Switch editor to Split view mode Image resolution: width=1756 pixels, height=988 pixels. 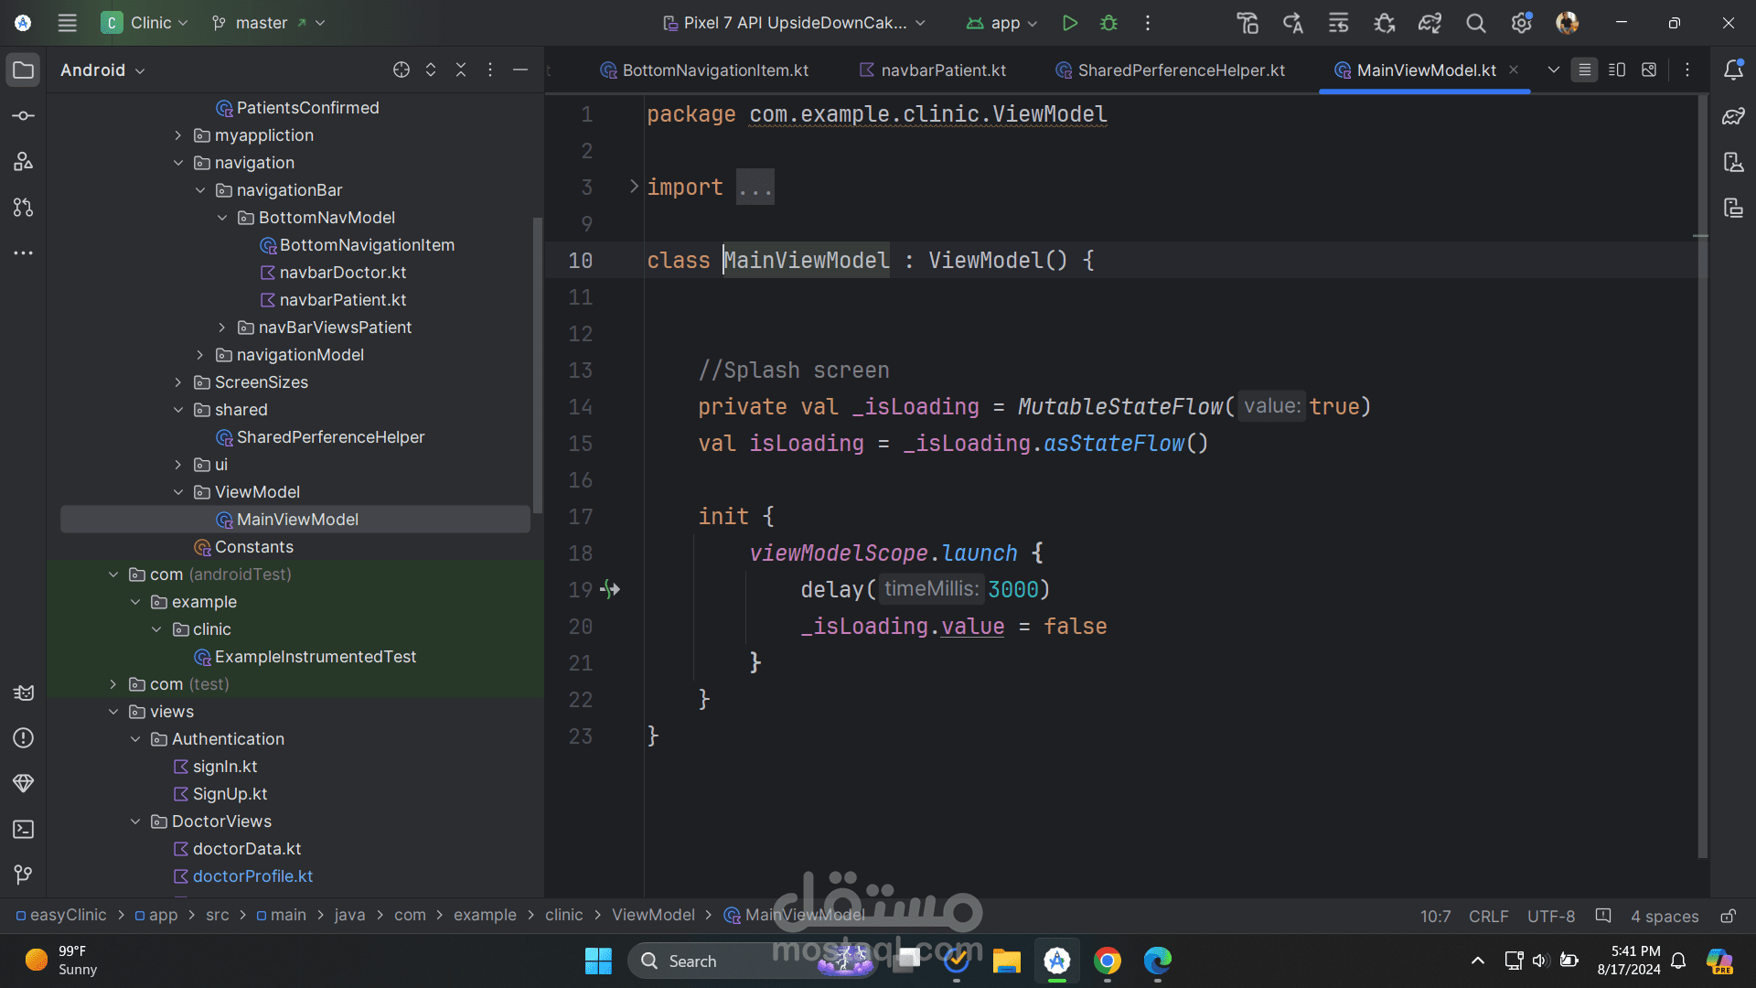click(x=1617, y=70)
